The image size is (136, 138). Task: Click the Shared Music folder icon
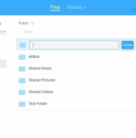[22, 69]
